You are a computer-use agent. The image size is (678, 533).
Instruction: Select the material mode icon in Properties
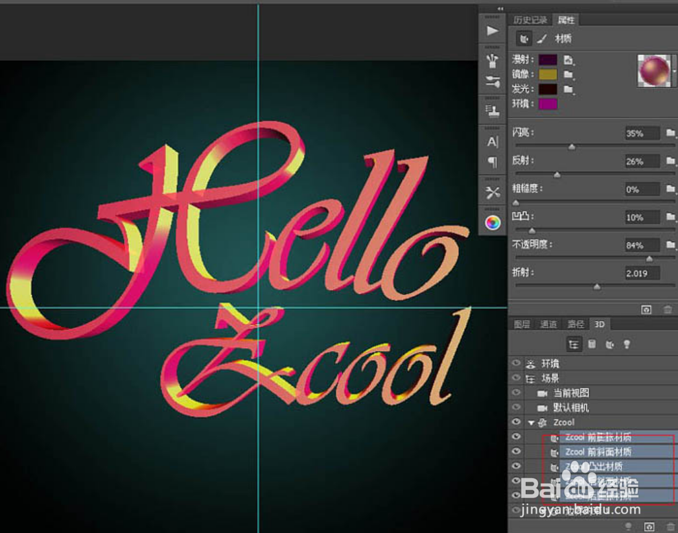point(524,39)
